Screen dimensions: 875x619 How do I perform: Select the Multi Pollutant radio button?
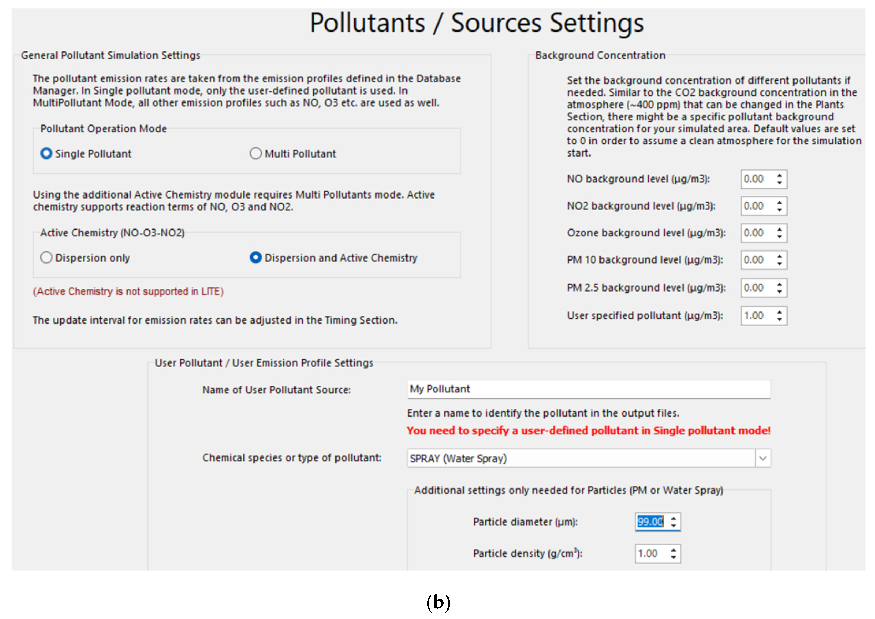pyautogui.click(x=255, y=154)
